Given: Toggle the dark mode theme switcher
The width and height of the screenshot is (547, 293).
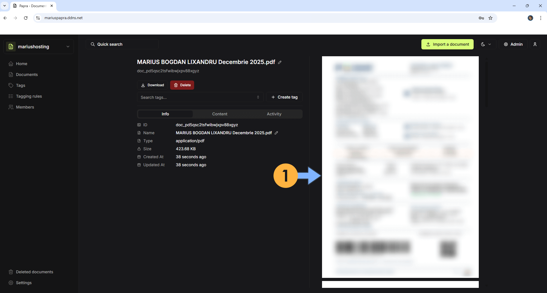Looking at the screenshot, I should click(x=486, y=44).
